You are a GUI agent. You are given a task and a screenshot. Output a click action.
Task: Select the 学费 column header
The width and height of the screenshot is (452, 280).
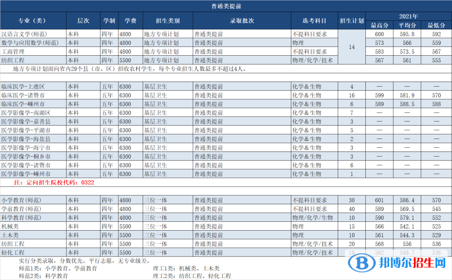(131, 21)
